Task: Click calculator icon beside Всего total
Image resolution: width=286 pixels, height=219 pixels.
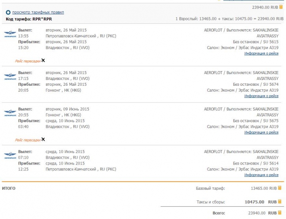Action: [x=280, y=213]
